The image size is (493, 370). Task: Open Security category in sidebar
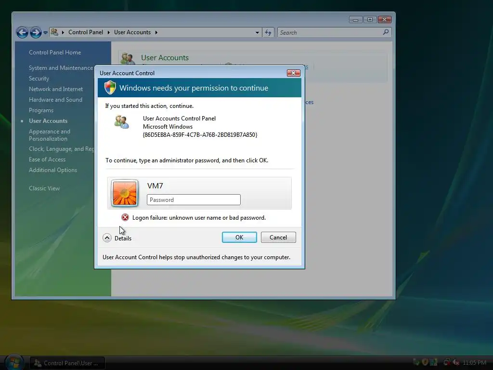39,79
